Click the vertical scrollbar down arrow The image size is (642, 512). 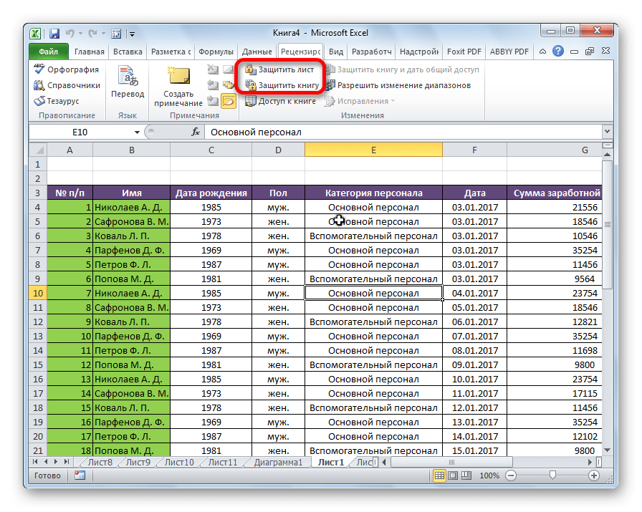[607, 450]
